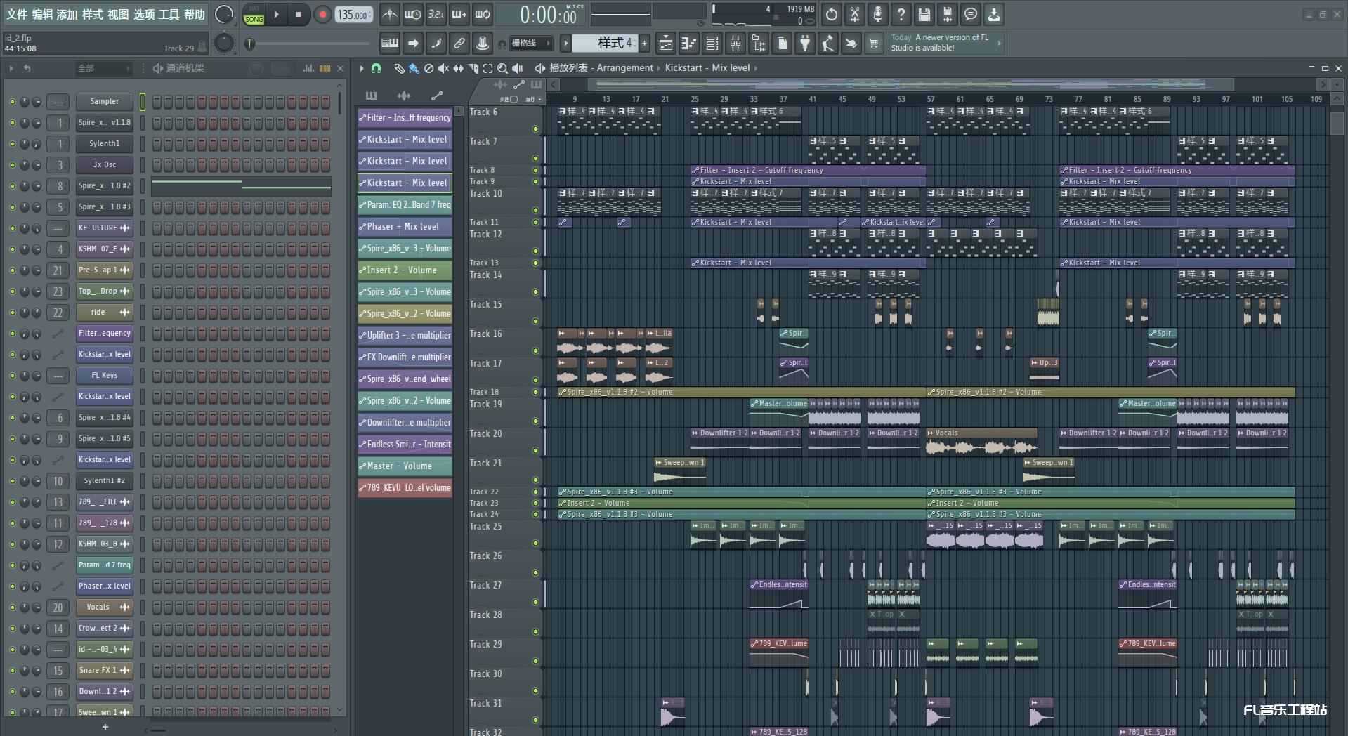Mute Track 20 green light in playlist
Image resolution: width=1348 pixels, height=736 pixels.
535,450
